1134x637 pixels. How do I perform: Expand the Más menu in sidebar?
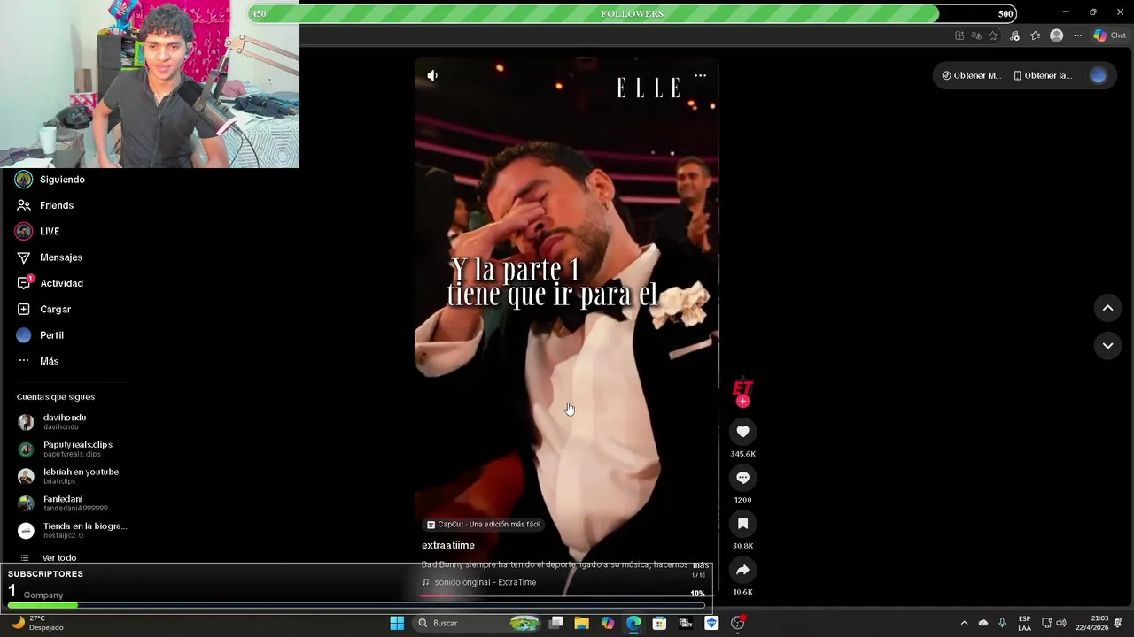pos(38,361)
